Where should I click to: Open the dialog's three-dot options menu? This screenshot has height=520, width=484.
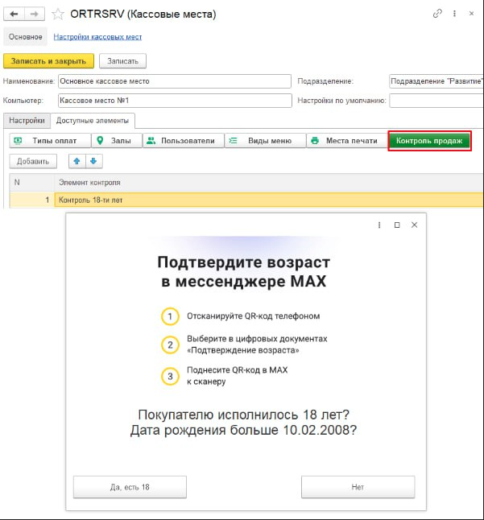379,225
